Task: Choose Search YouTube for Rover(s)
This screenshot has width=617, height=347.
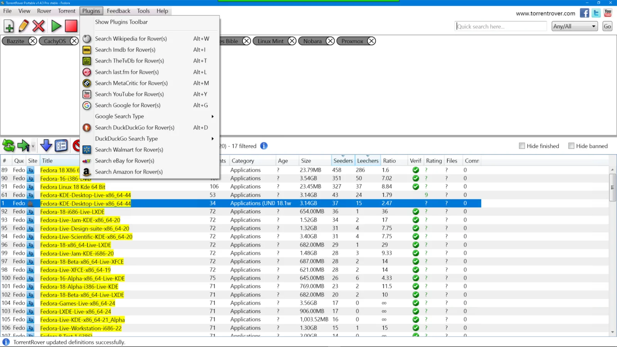Action: point(150,94)
